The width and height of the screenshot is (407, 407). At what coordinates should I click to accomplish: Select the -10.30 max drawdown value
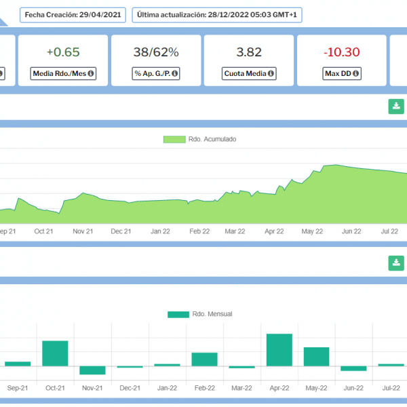342,52
